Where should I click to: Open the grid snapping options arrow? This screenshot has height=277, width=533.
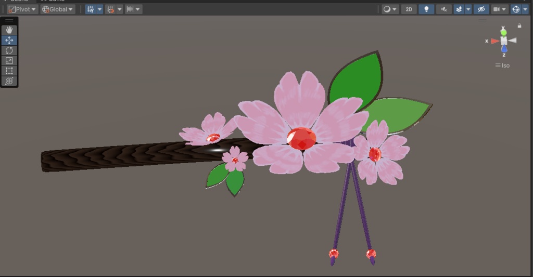(x=120, y=9)
